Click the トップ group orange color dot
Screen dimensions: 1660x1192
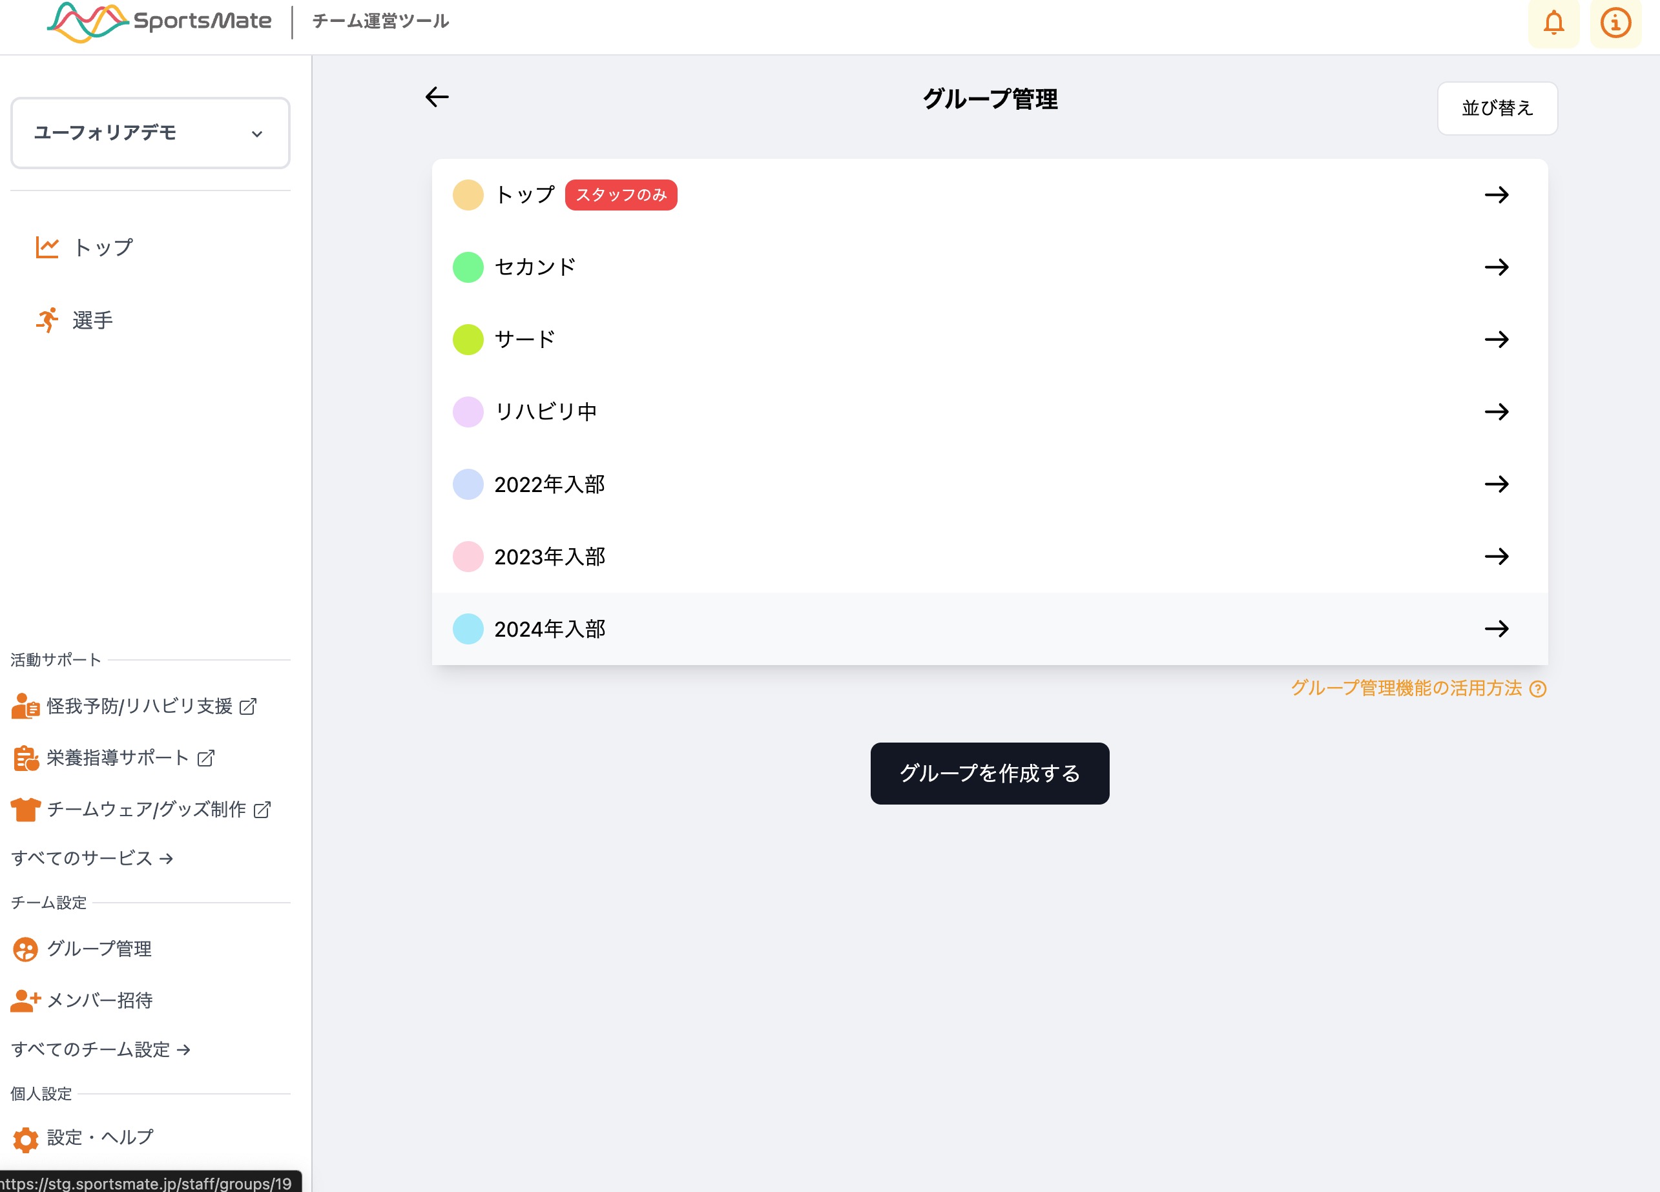(x=468, y=194)
